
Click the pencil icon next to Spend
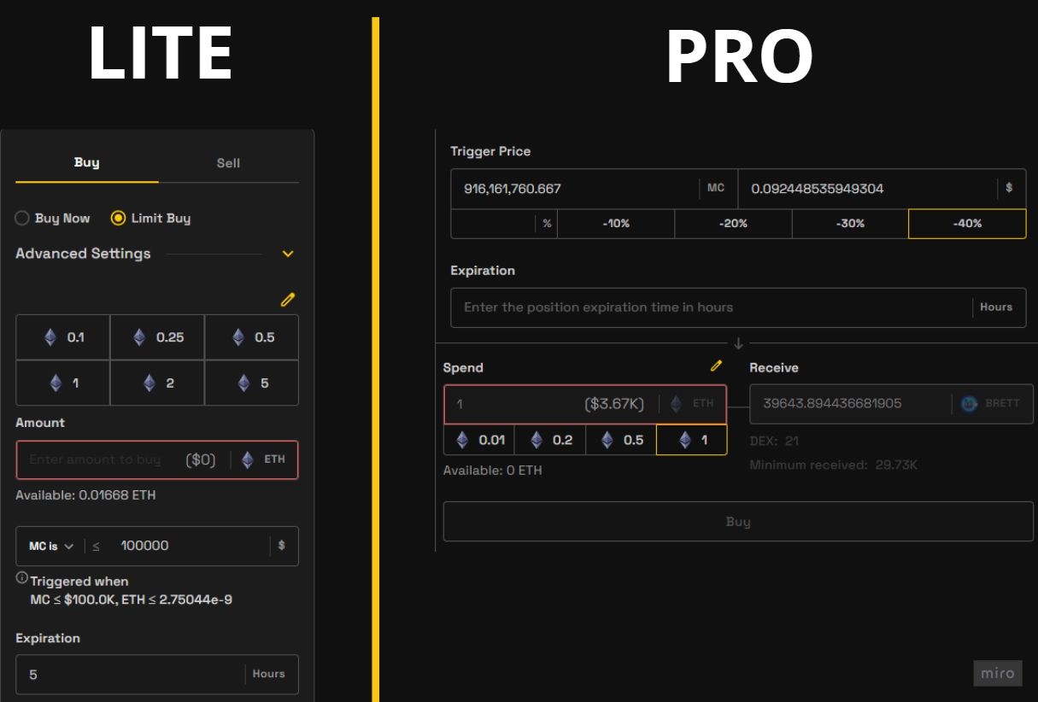tap(716, 366)
